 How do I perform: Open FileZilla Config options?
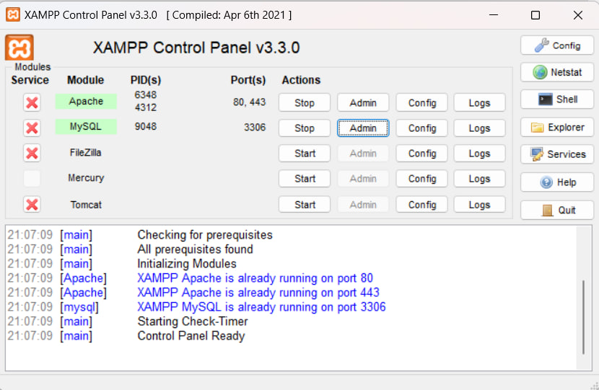421,153
